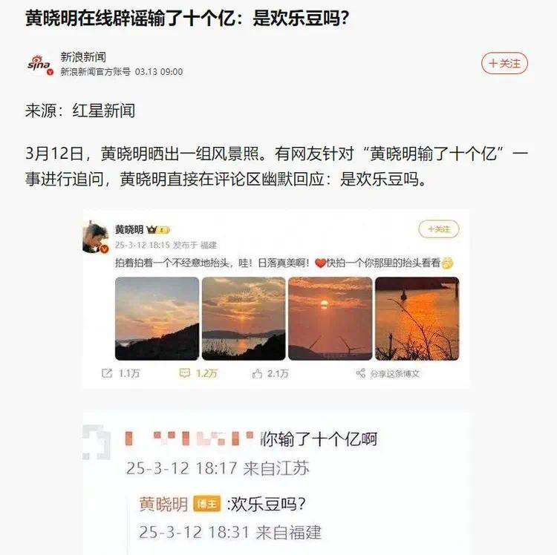Click 黄晓明's profile avatar in embedded post
This screenshot has height=555, width=557.
coord(95,237)
